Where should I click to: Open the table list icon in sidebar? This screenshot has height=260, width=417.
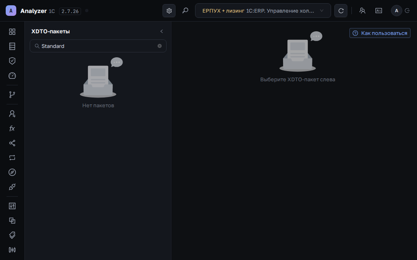12,46
